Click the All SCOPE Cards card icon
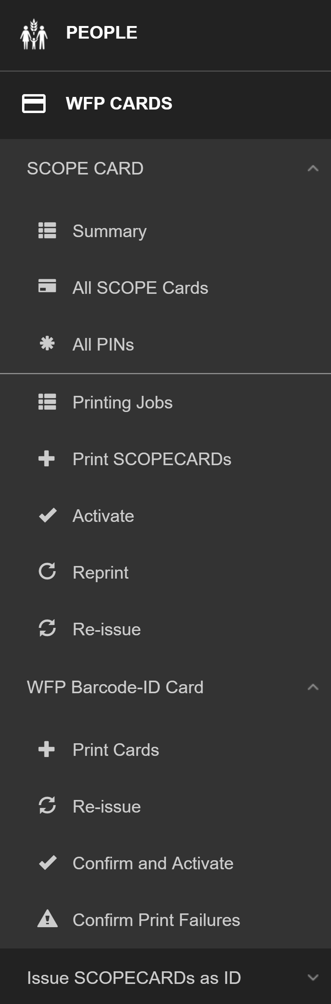This screenshot has width=331, height=1004. [x=47, y=287]
